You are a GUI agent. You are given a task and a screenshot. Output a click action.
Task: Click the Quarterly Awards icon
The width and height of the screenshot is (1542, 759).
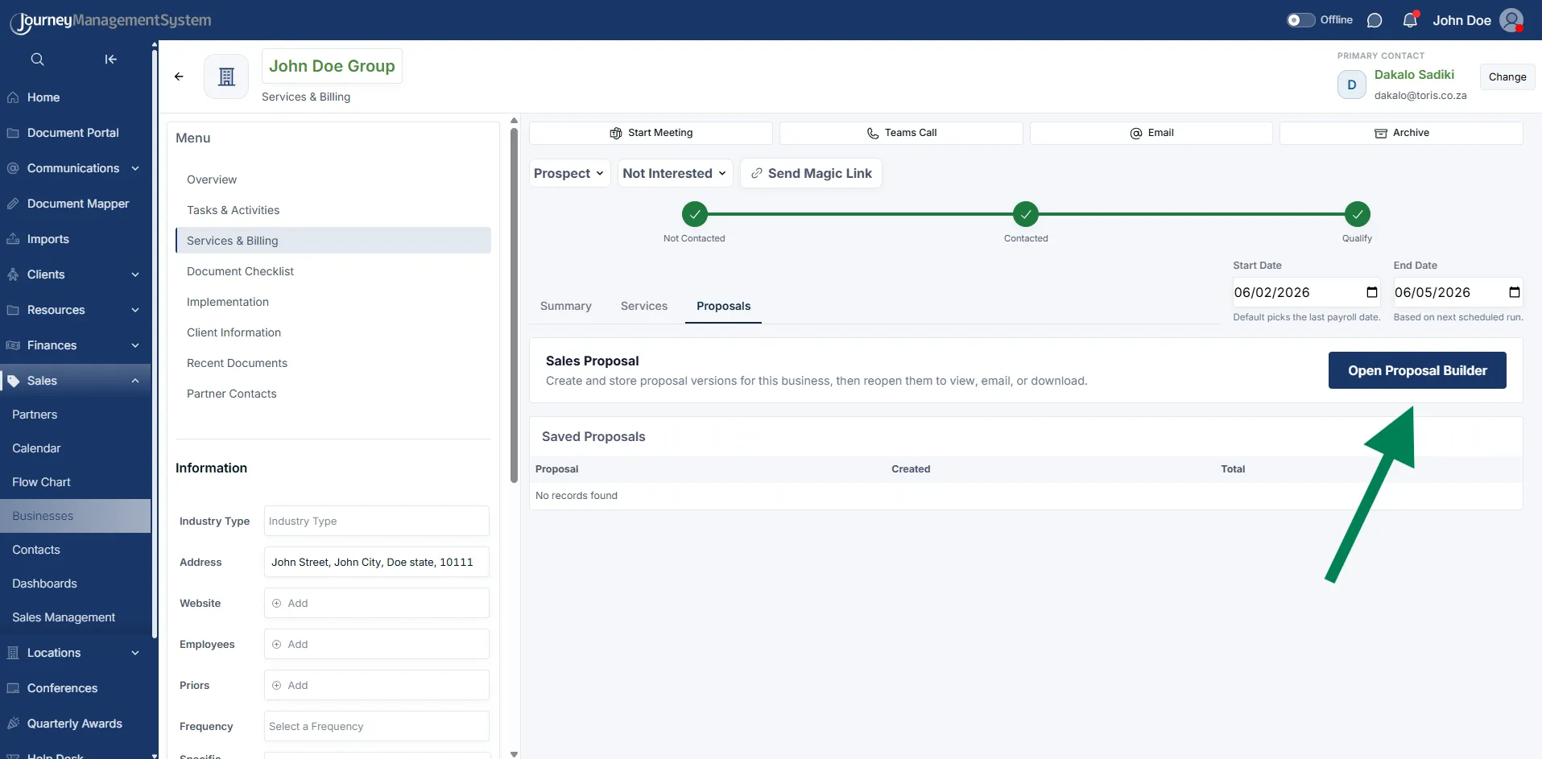(x=13, y=724)
